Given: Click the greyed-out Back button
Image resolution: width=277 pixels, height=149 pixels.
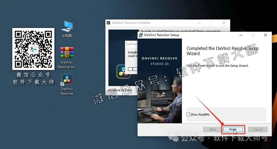Looking at the screenshot, I should (x=213, y=129).
